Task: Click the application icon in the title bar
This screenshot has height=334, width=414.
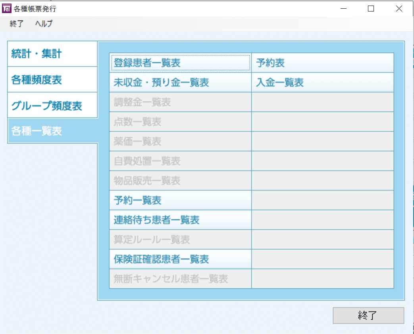Action: (x=6, y=8)
